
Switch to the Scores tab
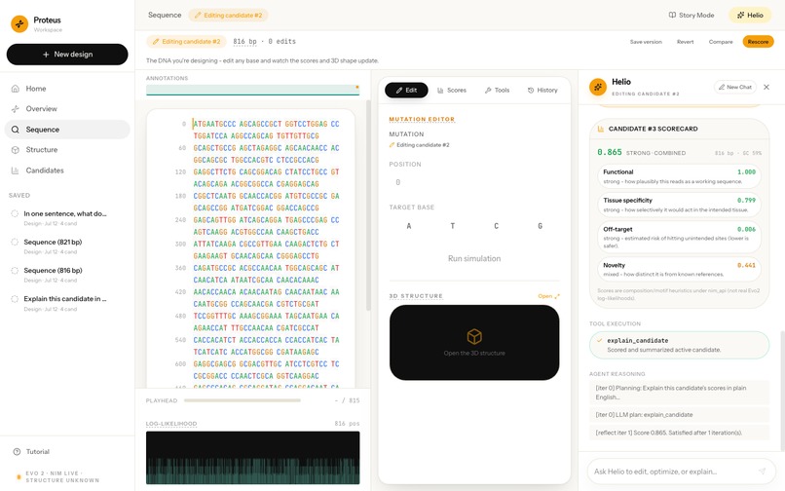pos(452,91)
